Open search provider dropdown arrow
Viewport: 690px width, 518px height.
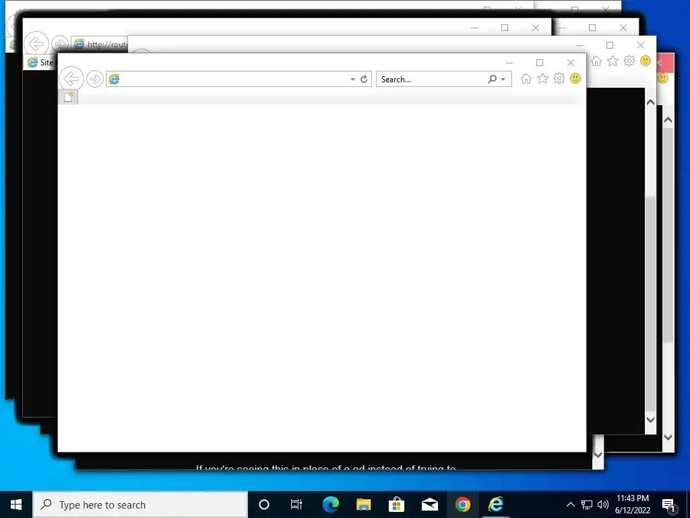tap(503, 80)
